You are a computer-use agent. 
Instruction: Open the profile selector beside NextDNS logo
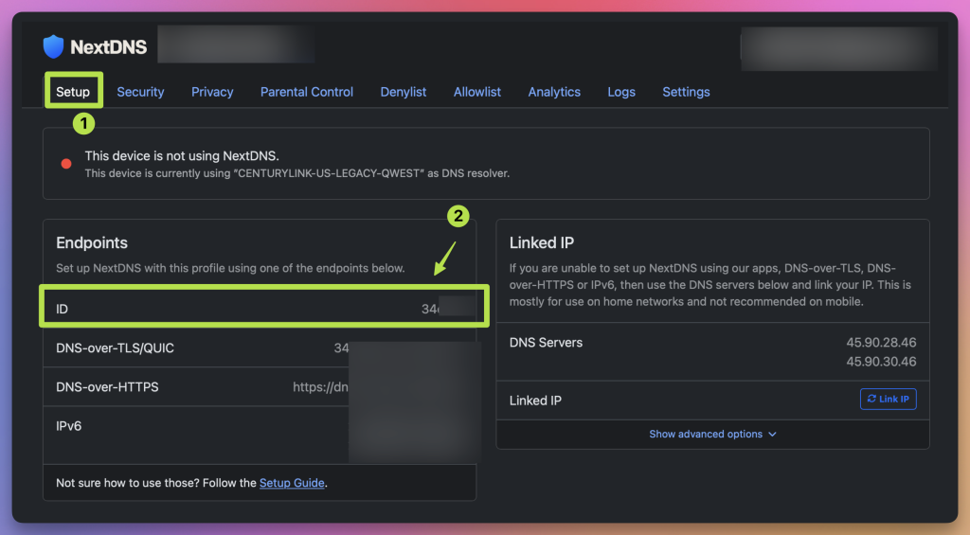click(236, 45)
